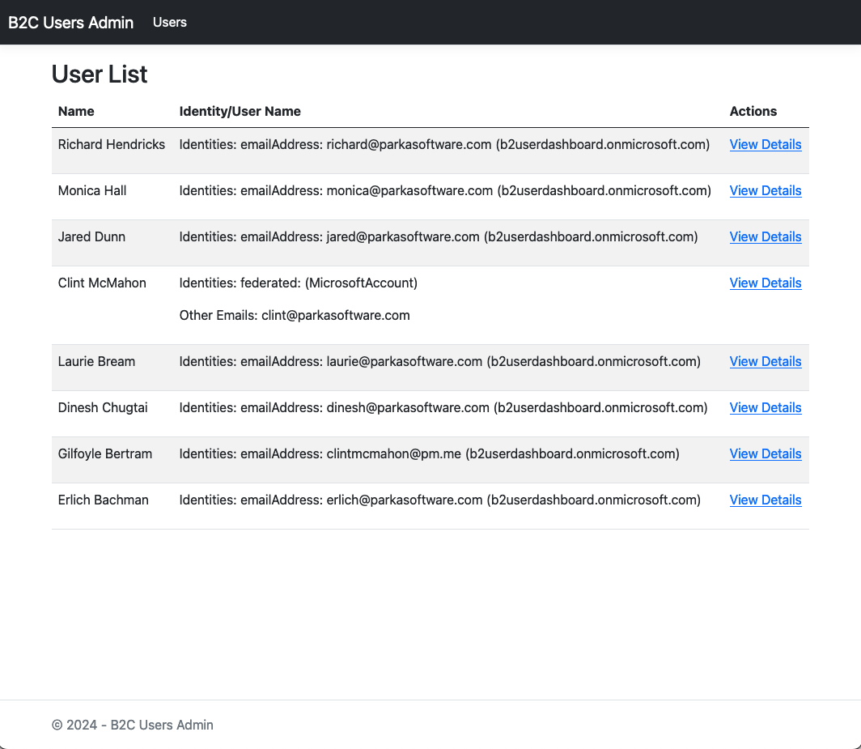Click the monica@parkasoftware.com identity text
This screenshot has width=861, height=749.
[x=445, y=190]
